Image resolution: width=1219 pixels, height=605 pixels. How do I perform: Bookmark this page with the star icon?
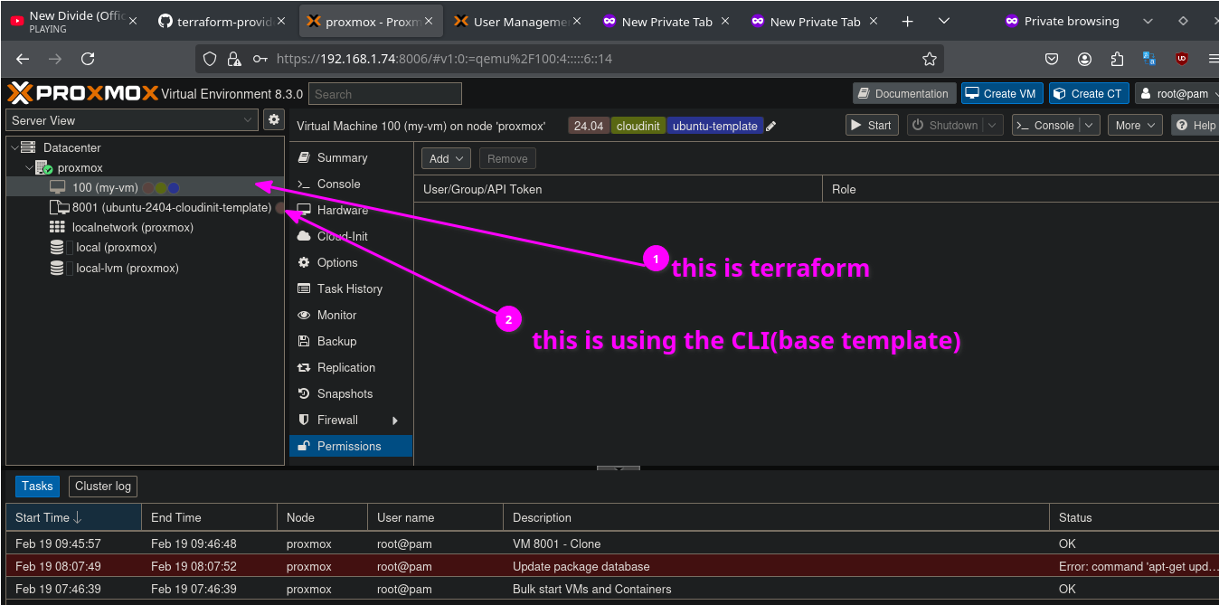pyautogui.click(x=929, y=59)
